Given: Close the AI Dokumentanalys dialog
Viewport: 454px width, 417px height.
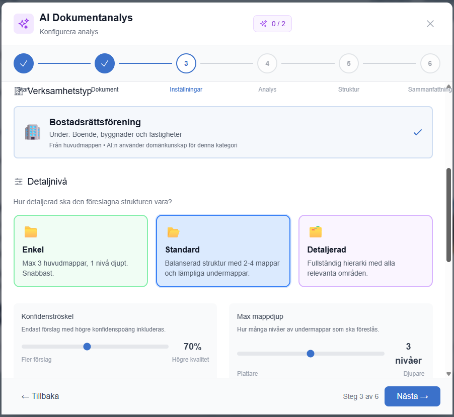Looking at the screenshot, I should coord(430,24).
